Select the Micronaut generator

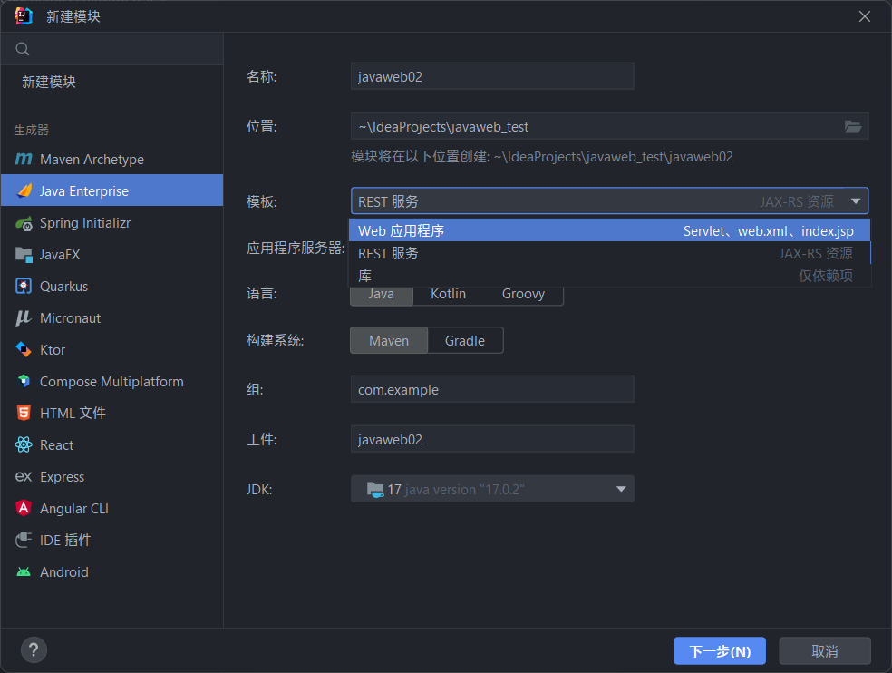(73, 317)
